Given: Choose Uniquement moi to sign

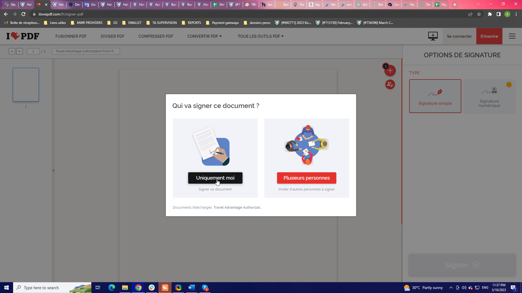Looking at the screenshot, I should pyautogui.click(x=215, y=178).
